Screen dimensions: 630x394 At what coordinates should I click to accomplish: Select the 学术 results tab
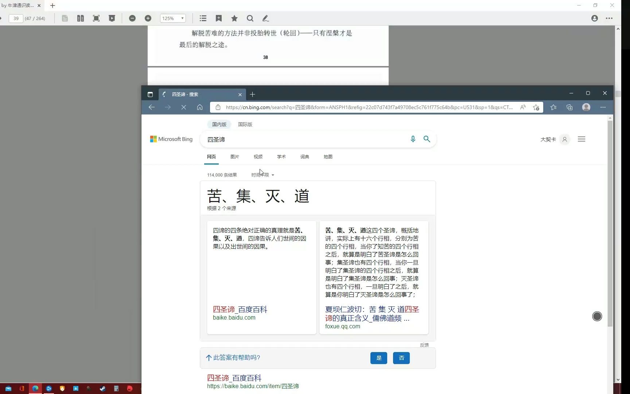(281, 157)
